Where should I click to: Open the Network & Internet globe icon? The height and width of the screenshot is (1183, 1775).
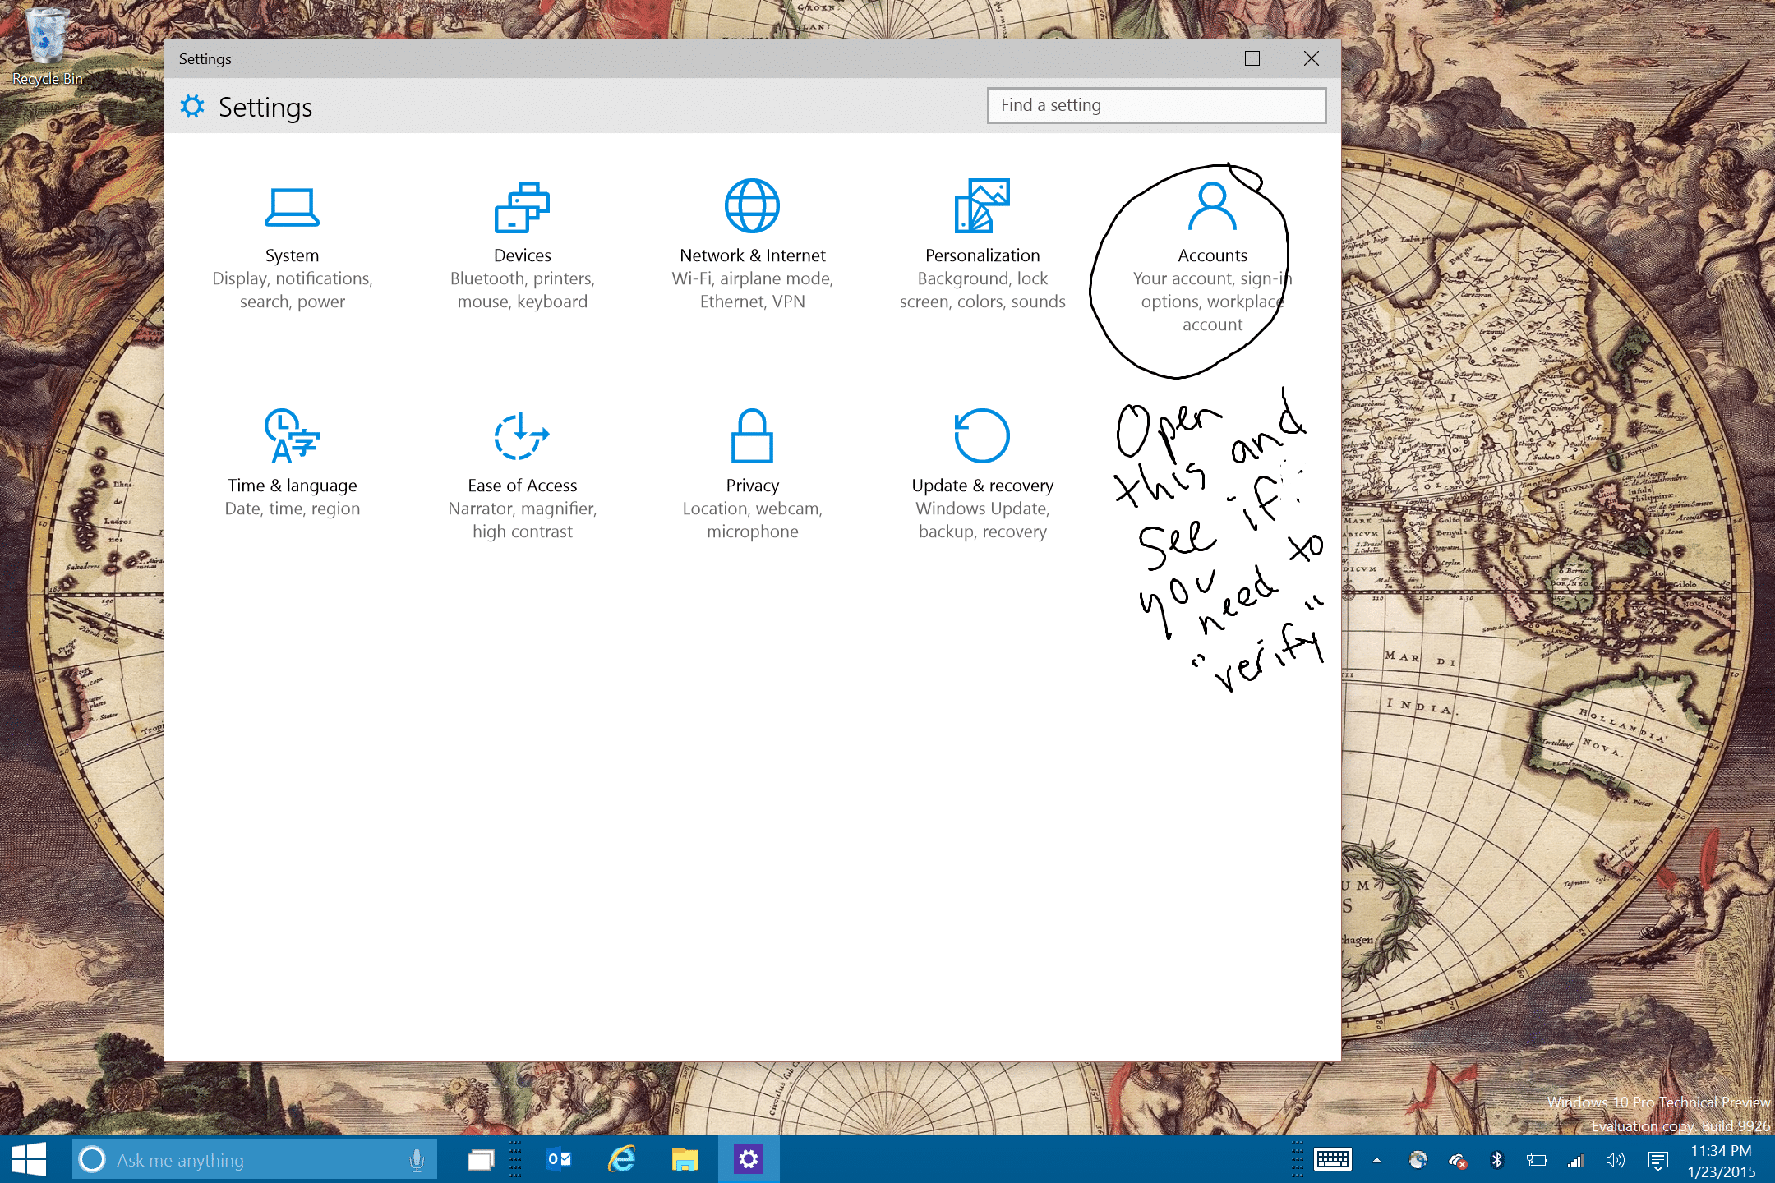[x=752, y=205]
